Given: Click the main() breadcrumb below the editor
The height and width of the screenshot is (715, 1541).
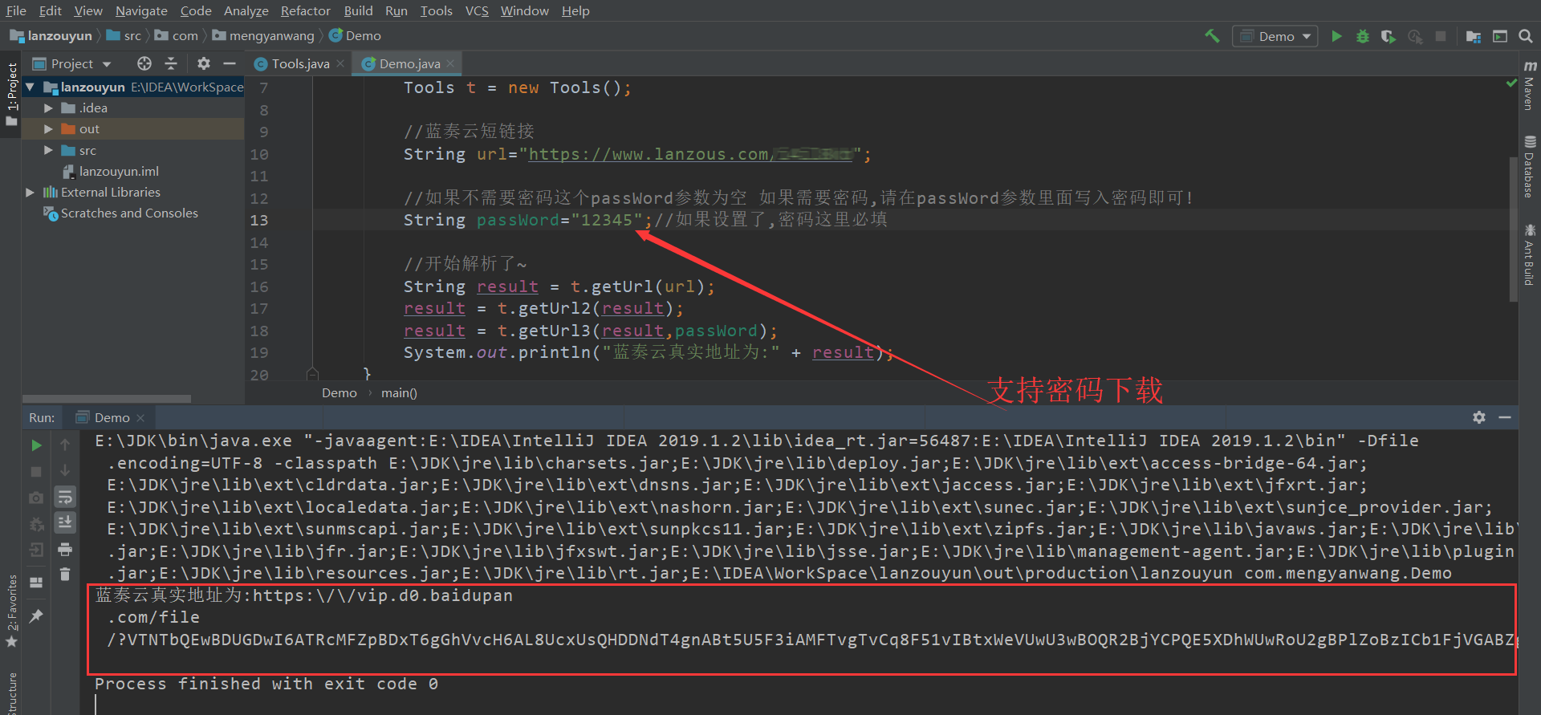Looking at the screenshot, I should coord(399,392).
